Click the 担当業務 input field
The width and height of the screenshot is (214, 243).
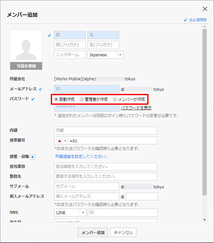click(x=105, y=167)
